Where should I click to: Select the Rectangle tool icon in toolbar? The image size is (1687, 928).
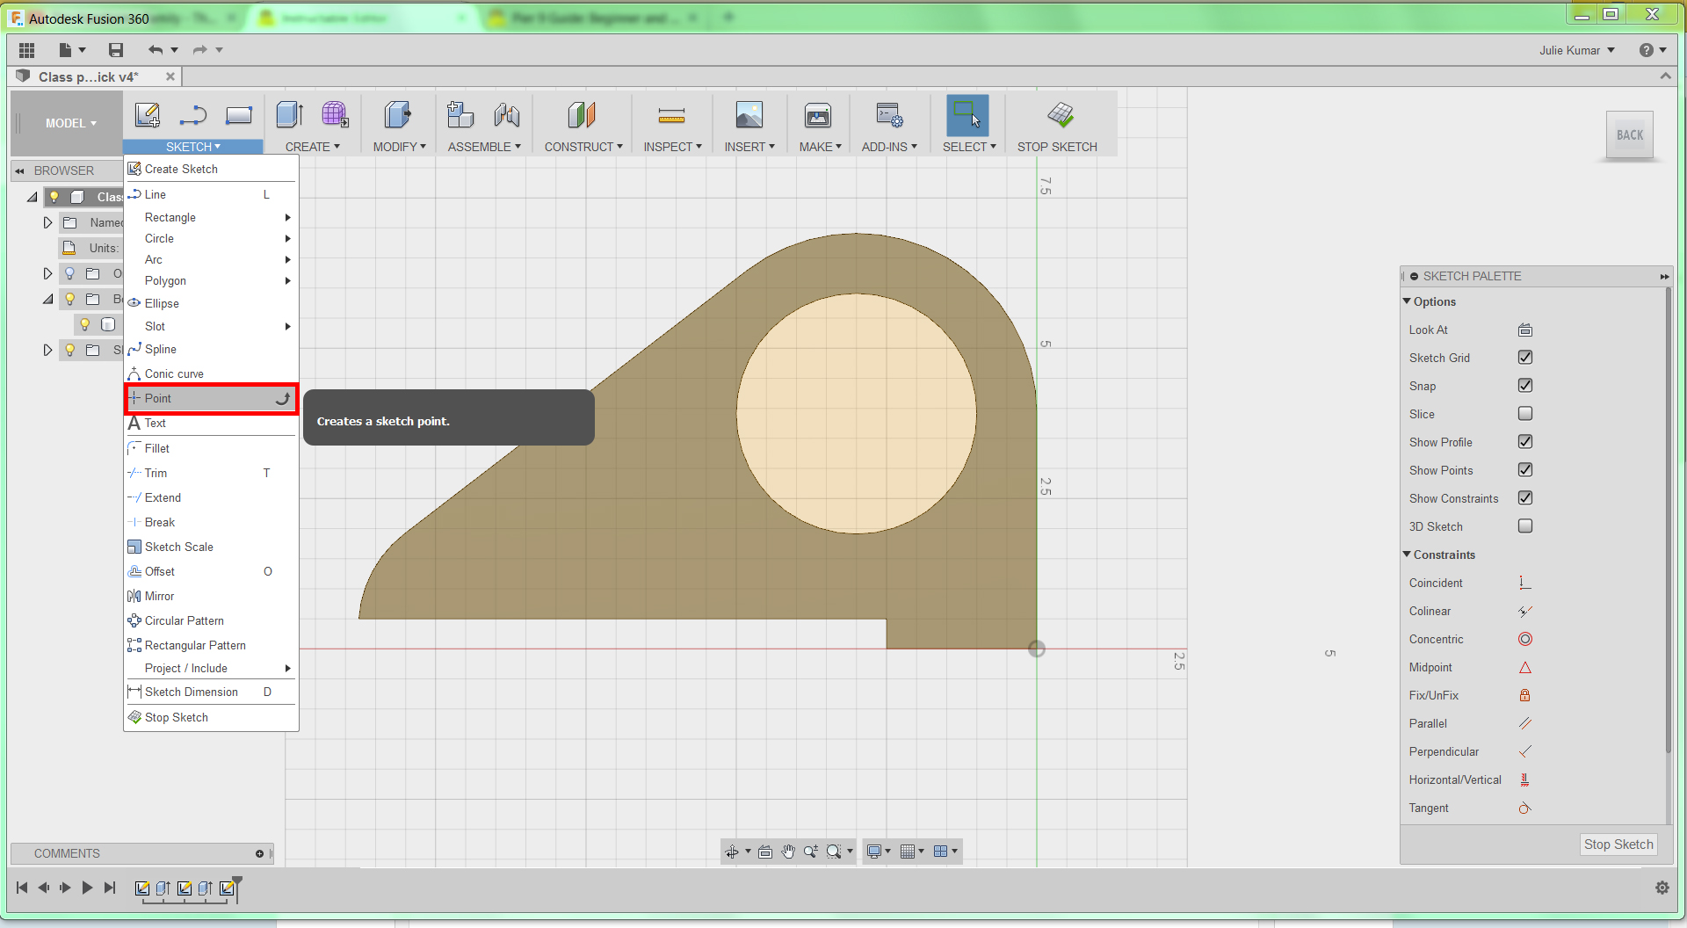[239, 115]
